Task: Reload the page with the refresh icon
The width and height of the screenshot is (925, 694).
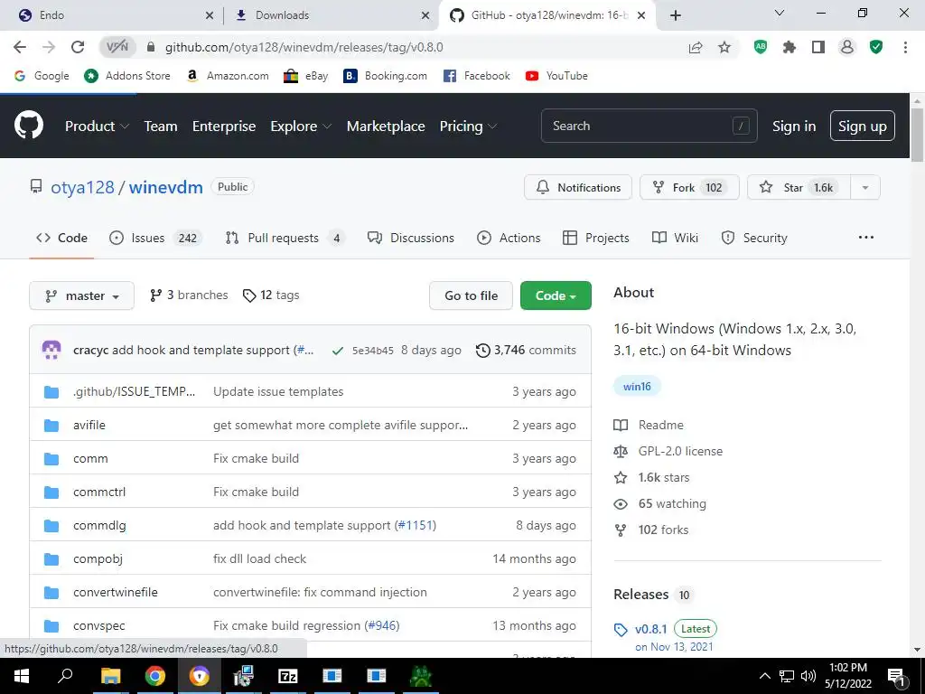Action: point(78,47)
